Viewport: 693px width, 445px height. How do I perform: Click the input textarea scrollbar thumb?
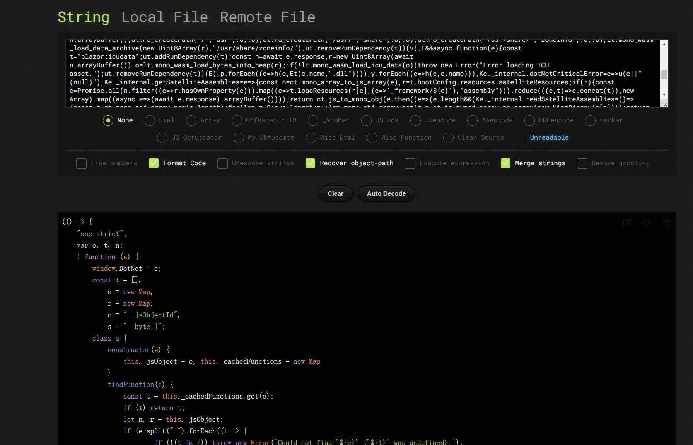click(664, 74)
